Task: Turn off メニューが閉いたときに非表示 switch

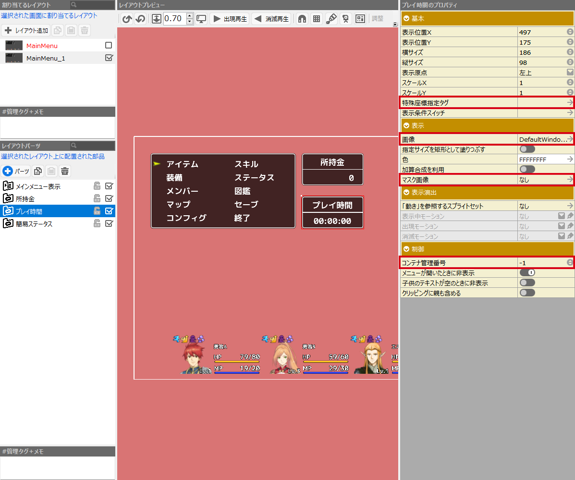Action: [x=527, y=273]
